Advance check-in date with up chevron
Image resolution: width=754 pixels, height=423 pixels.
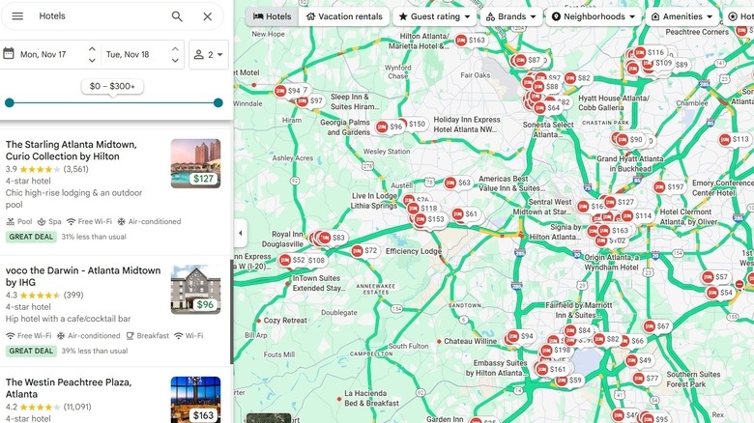coord(92,49)
